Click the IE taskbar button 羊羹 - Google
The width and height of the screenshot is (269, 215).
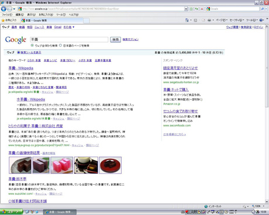point(60,212)
